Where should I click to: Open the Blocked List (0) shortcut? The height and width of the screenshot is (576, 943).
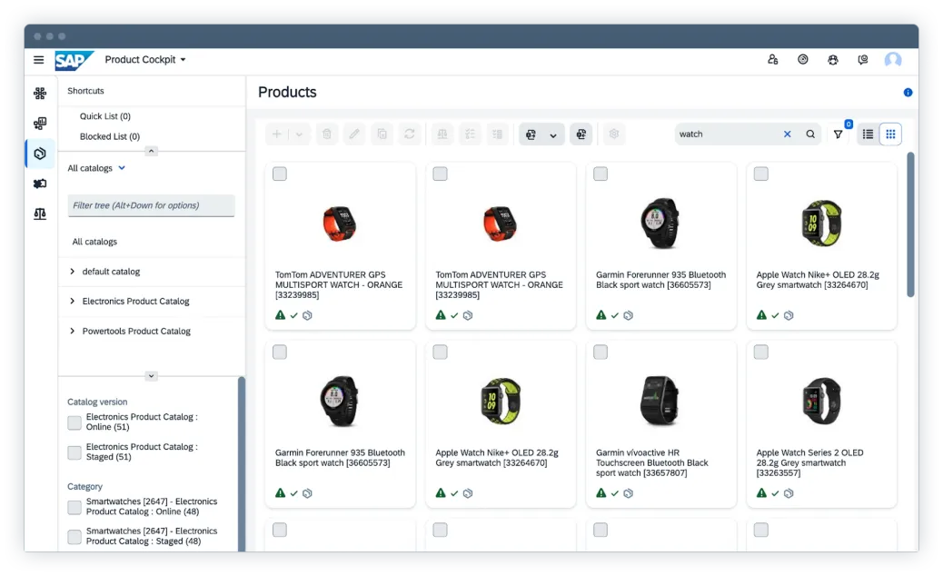[x=110, y=136]
